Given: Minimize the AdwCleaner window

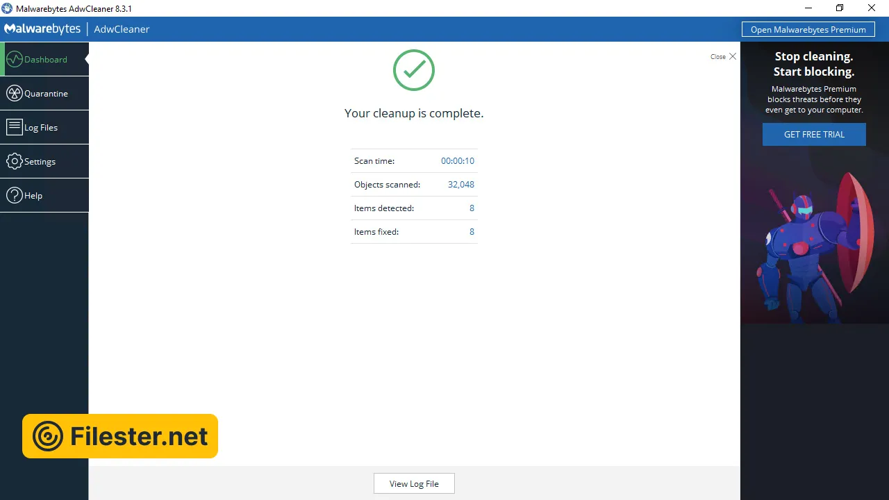Looking at the screenshot, I should tap(808, 8).
